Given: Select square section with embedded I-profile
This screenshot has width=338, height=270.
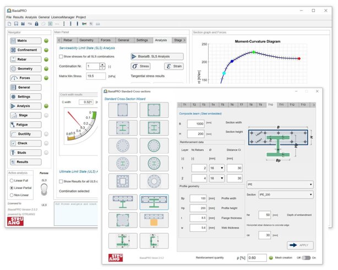Looking at the screenshot, I should click(x=123, y=128).
